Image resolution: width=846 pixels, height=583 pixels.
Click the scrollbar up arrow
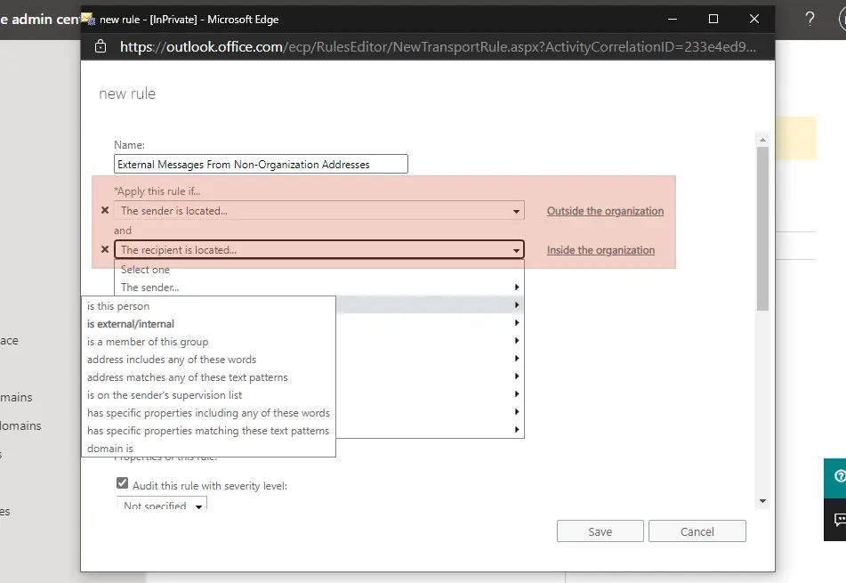pyautogui.click(x=762, y=140)
